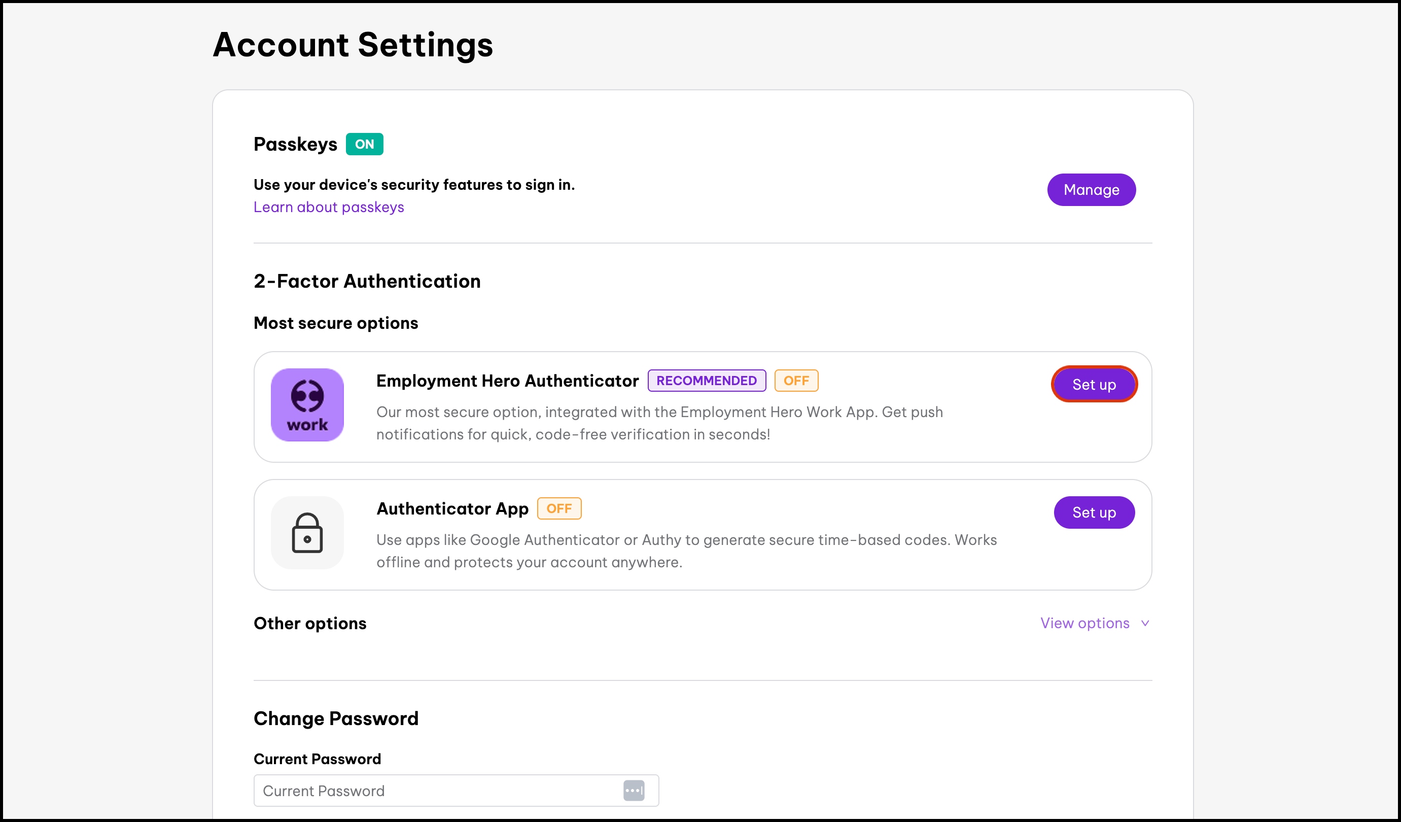Click the 2-Factor Authentication heading
Image resolution: width=1401 pixels, height=822 pixels.
367,281
